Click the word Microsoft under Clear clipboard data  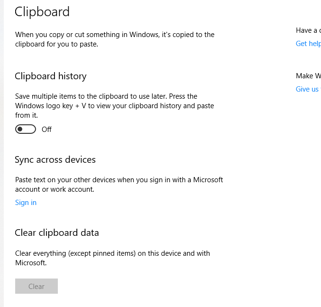31,263
